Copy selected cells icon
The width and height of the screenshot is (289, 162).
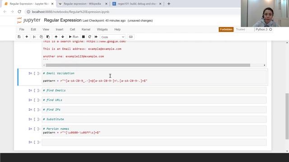[41, 37]
